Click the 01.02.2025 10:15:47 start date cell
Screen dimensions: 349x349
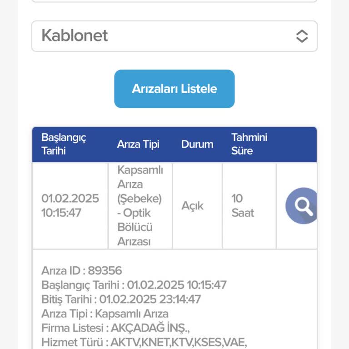(x=70, y=206)
